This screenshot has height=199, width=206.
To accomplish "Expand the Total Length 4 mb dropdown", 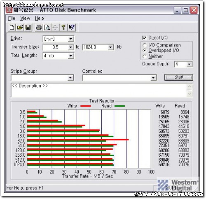I will [71, 56].
